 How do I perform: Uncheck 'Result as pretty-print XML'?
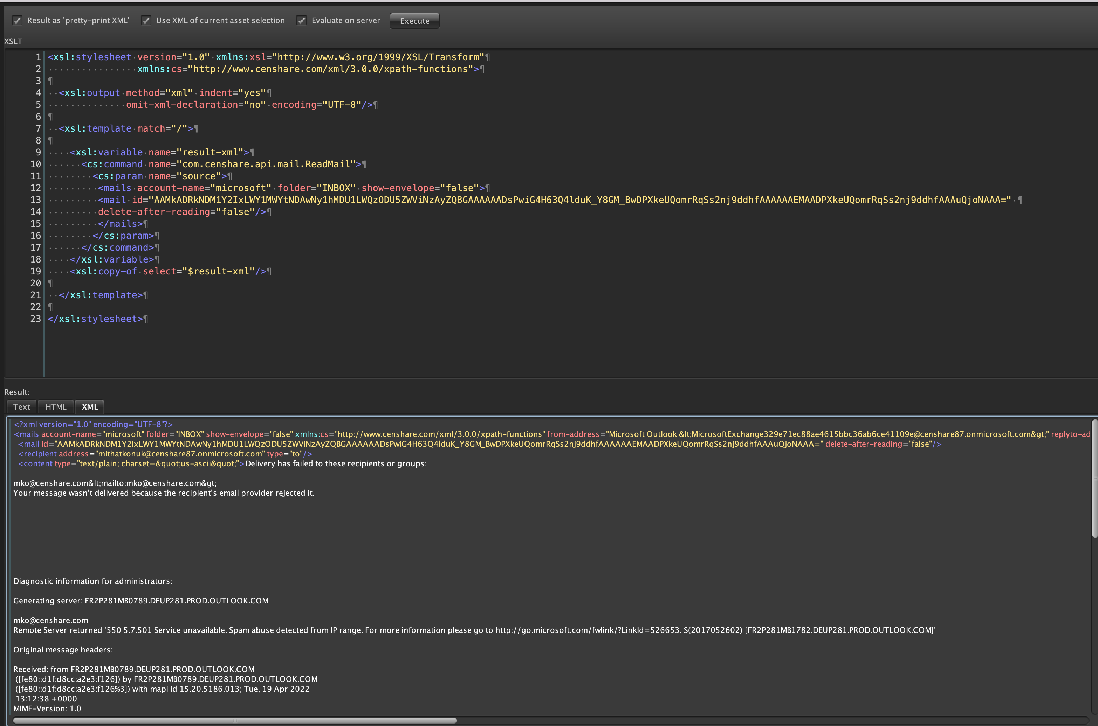click(x=17, y=20)
